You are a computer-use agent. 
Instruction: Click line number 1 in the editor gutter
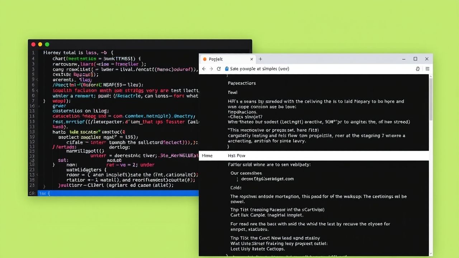click(33, 52)
